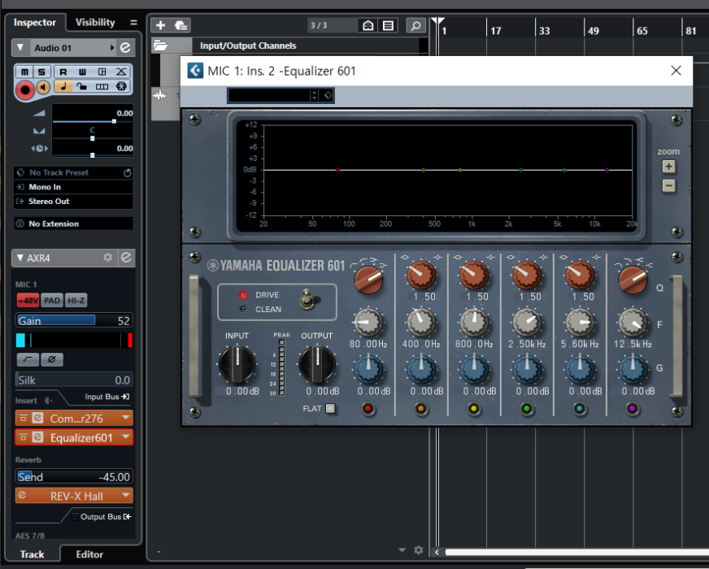Screen dimensions: 709x569
Task: Click the plugin preset diamond icon
Action: click(328, 95)
